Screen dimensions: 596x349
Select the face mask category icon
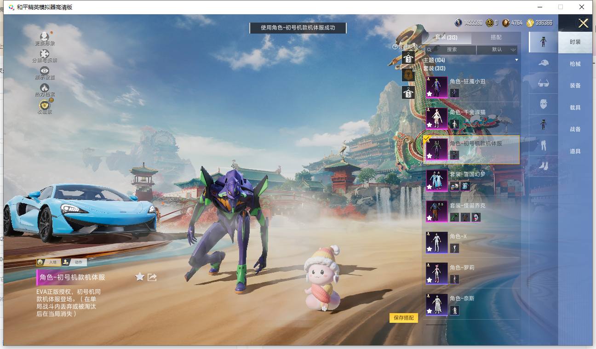543,104
